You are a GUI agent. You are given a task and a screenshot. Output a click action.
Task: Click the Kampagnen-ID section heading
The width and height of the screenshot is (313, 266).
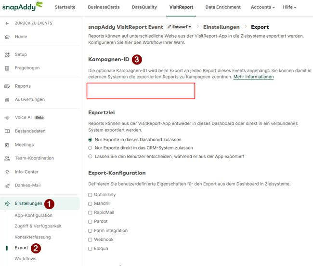(109, 59)
